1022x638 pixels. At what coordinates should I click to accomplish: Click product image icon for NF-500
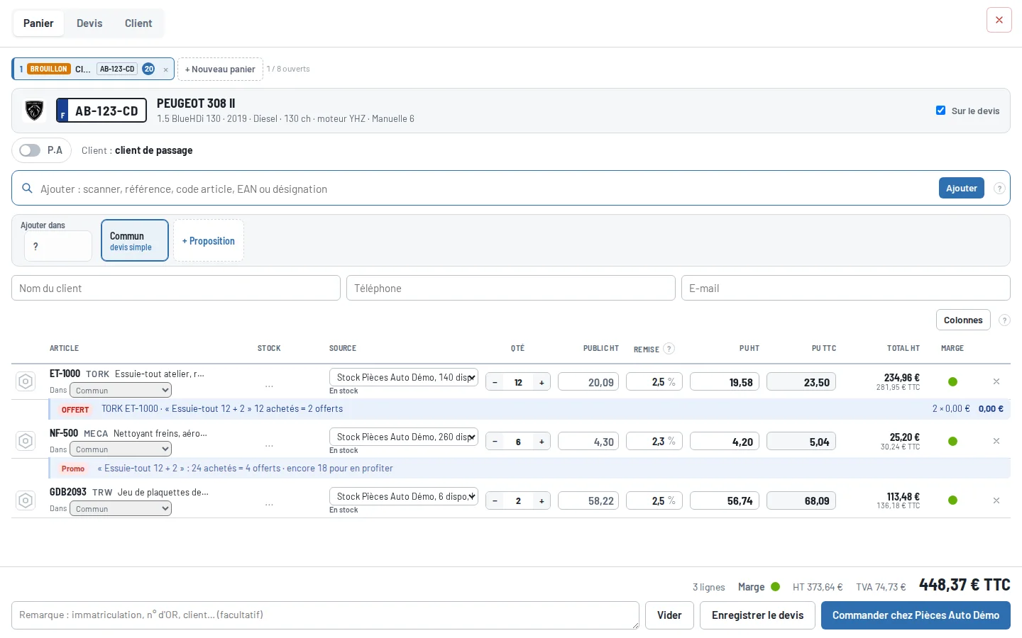[x=26, y=441]
